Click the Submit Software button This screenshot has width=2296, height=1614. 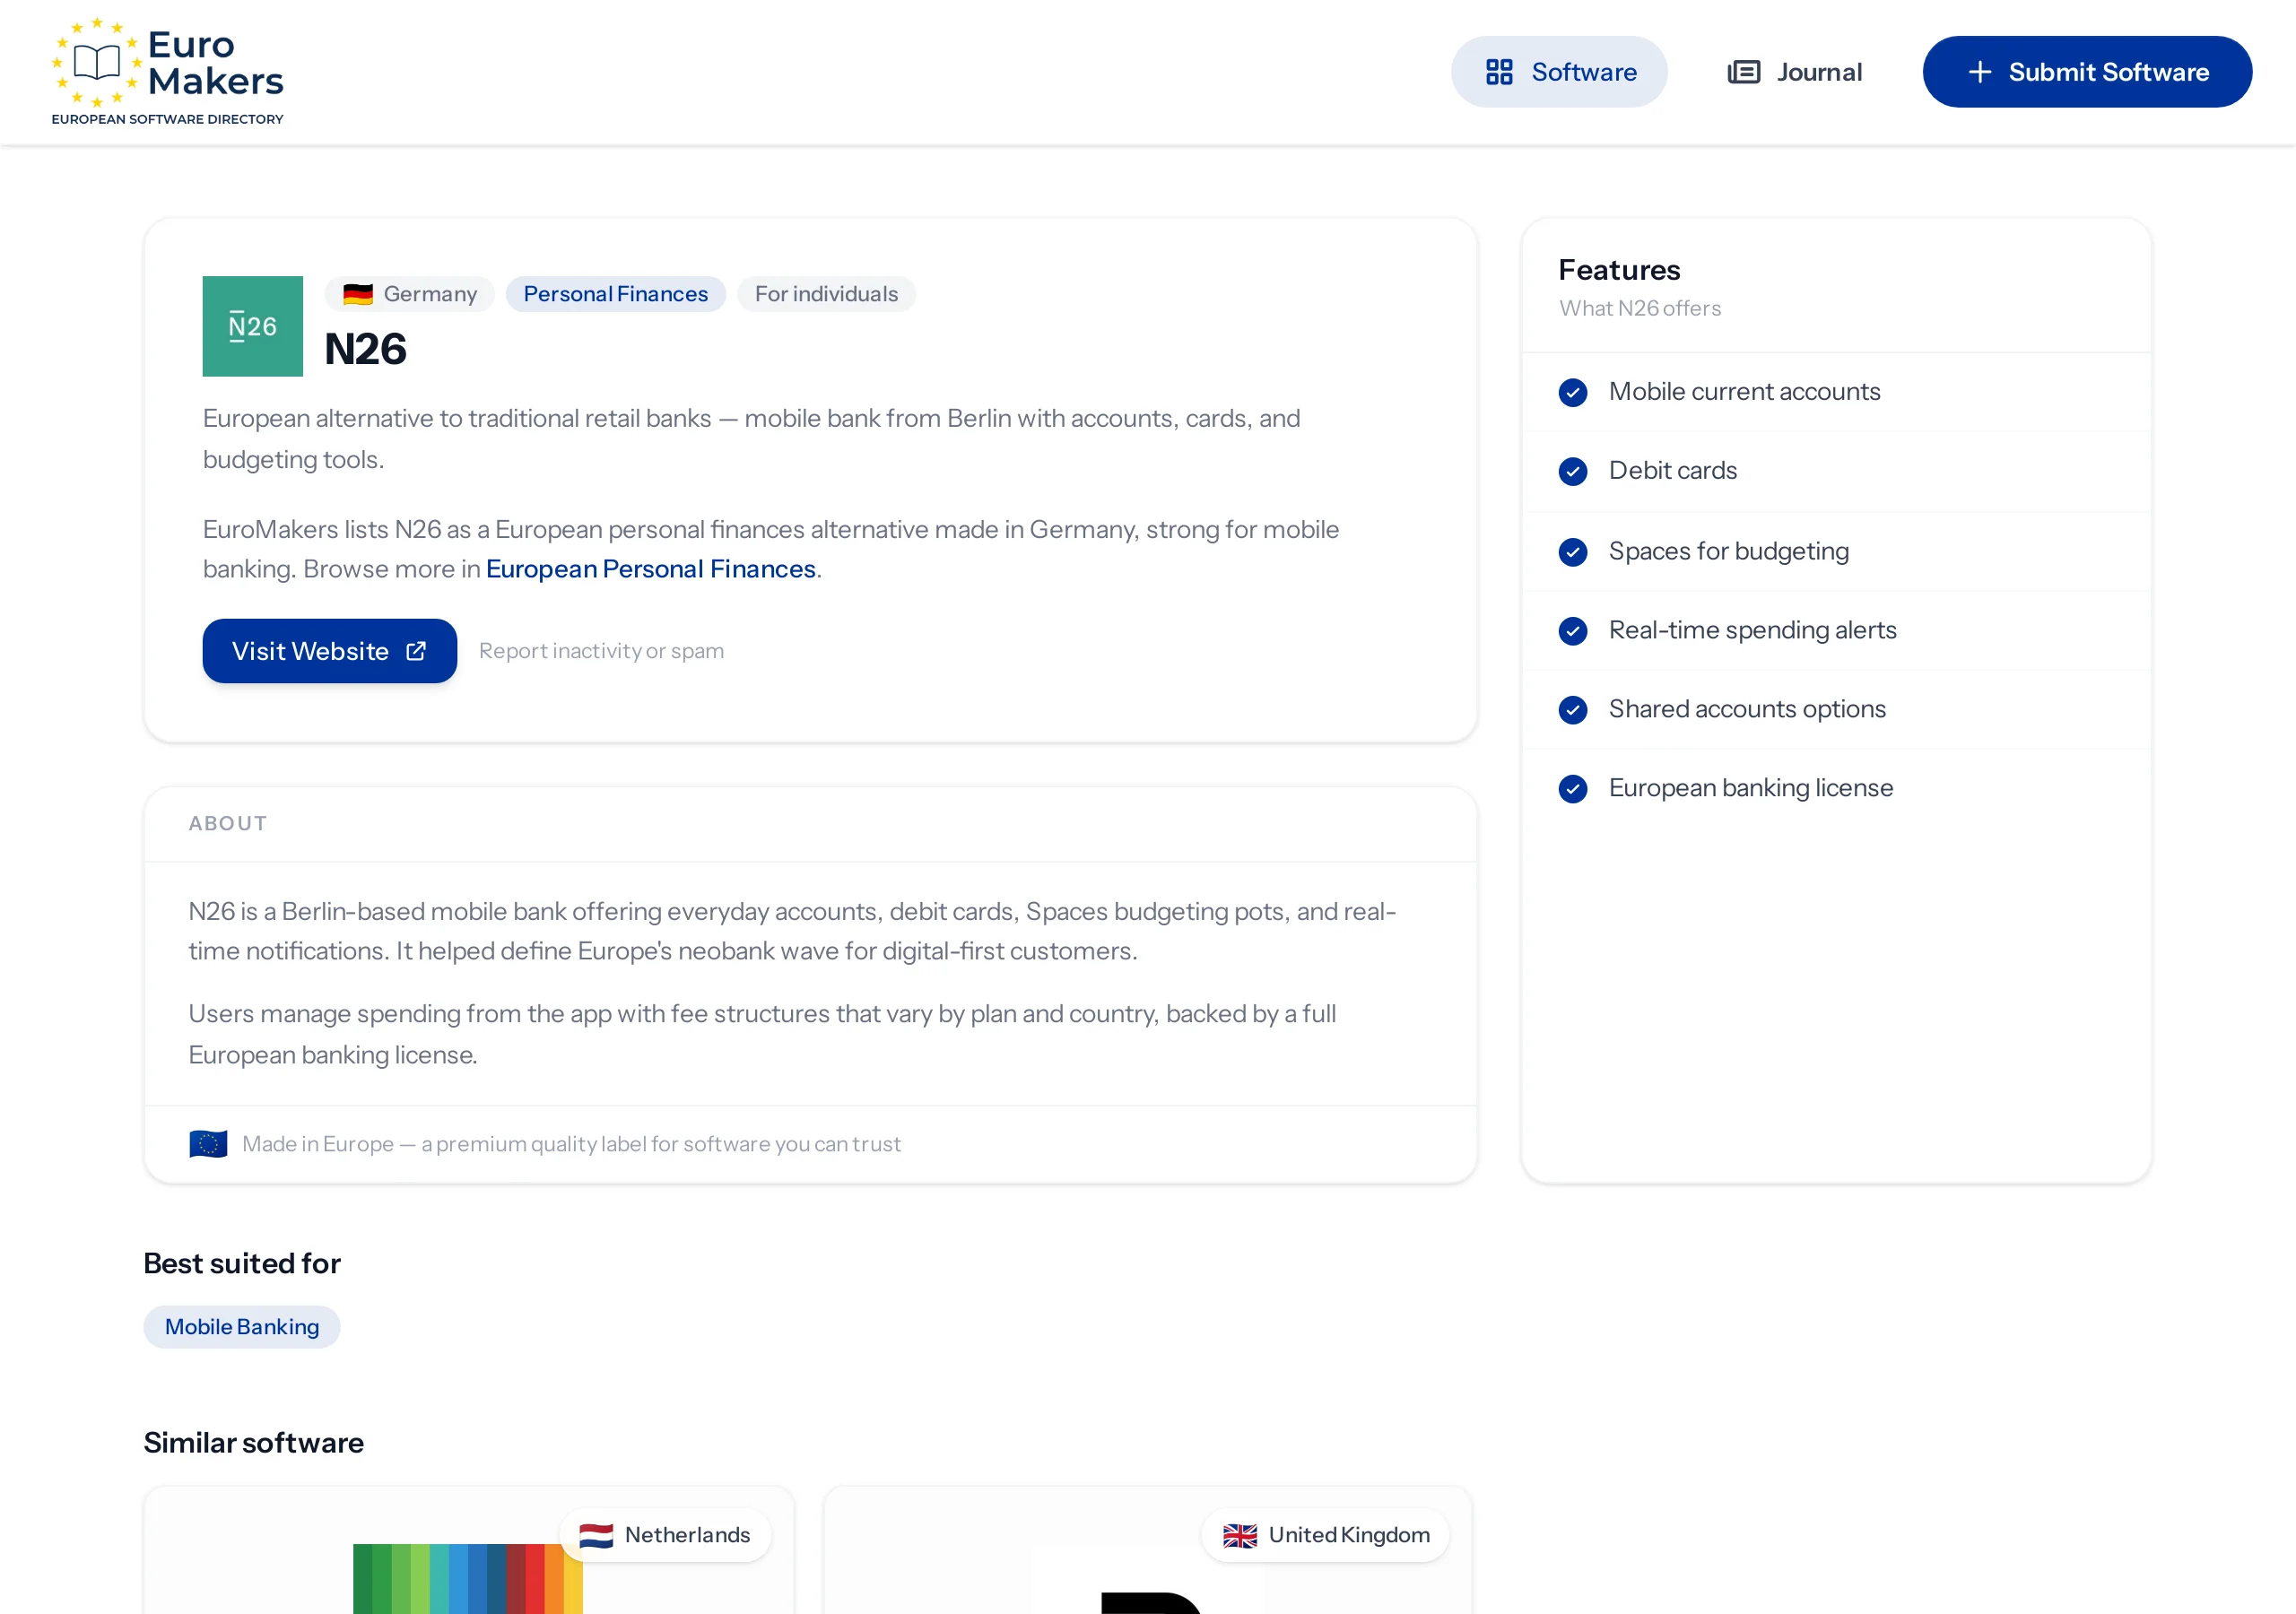coord(2087,72)
